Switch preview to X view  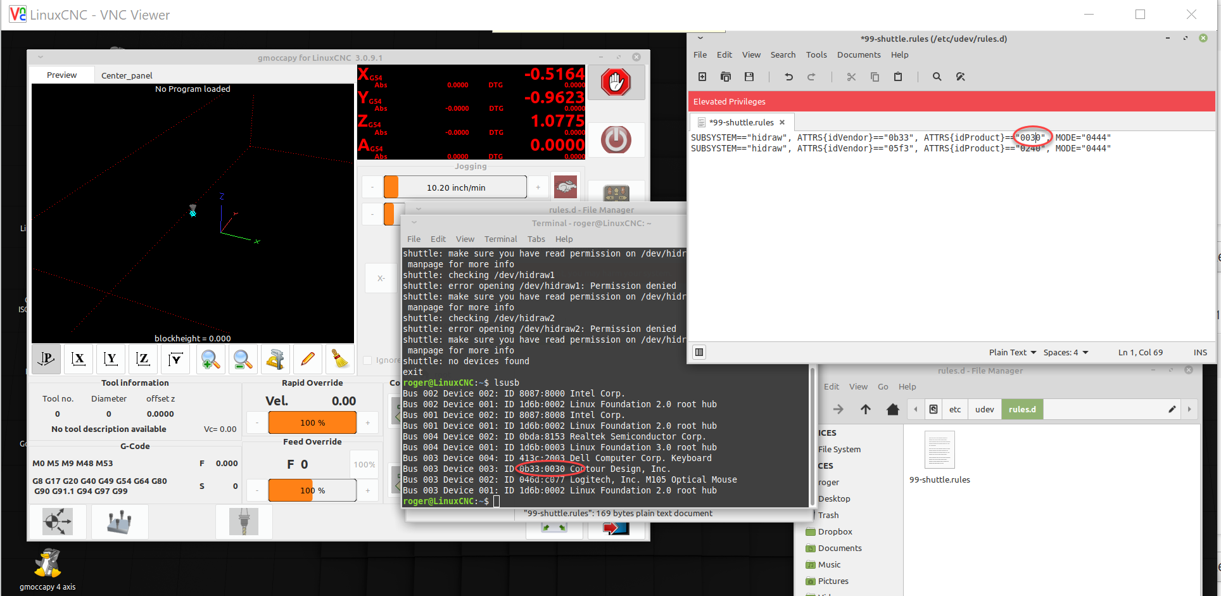(x=79, y=360)
